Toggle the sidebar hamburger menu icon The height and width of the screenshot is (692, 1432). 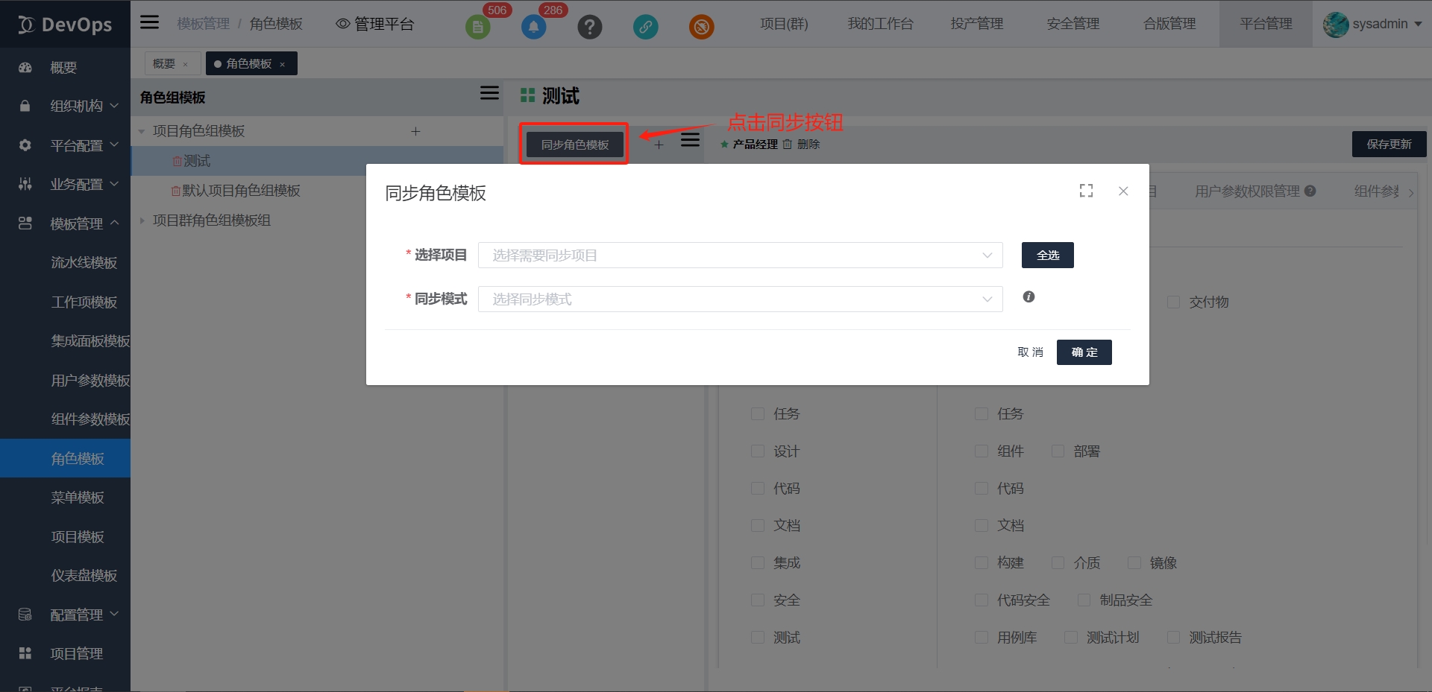point(150,22)
